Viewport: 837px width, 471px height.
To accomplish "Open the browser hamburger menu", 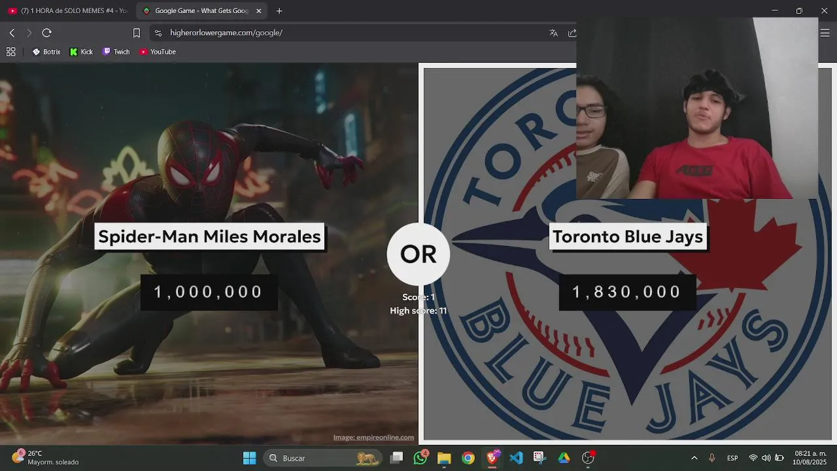I will click(x=825, y=33).
